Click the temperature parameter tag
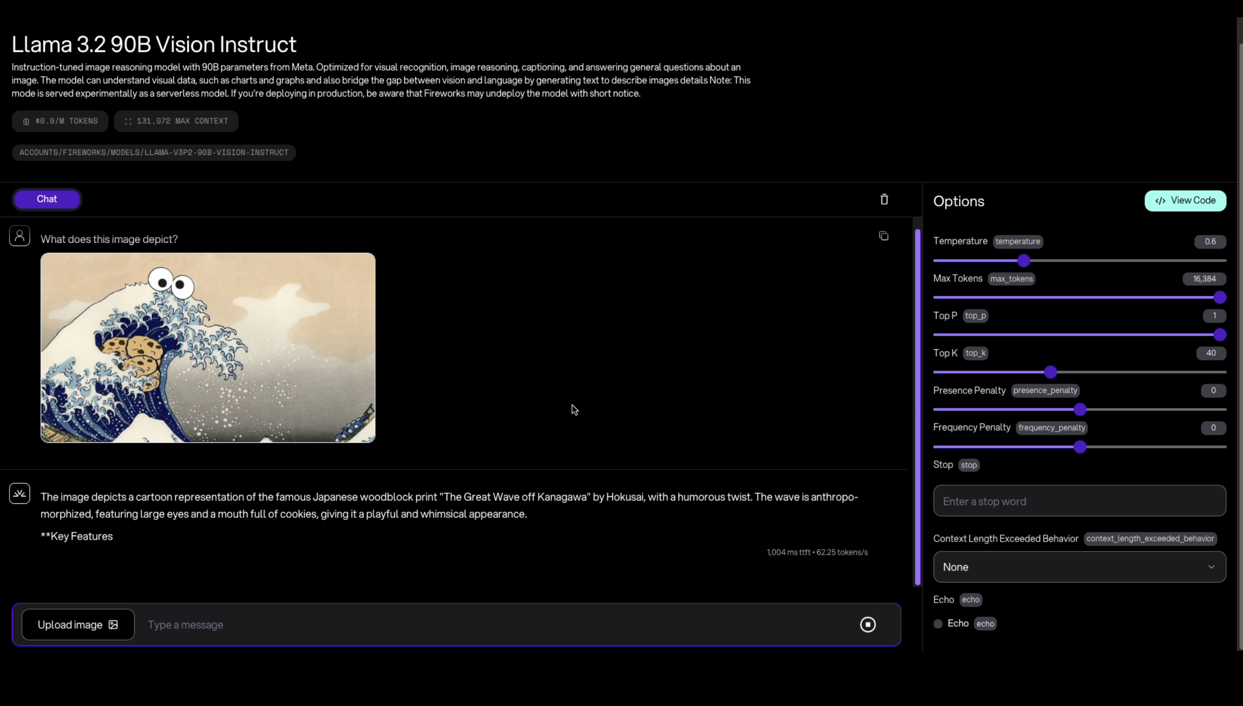 pos(1018,241)
